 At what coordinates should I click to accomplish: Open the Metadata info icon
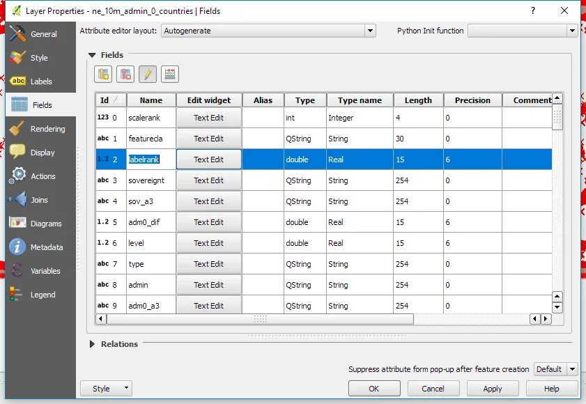click(x=17, y=247)
